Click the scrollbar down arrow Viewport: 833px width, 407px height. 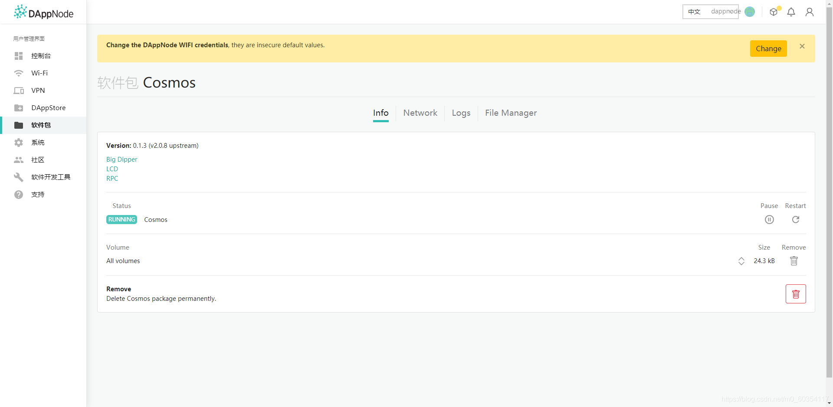coord(829,403)
